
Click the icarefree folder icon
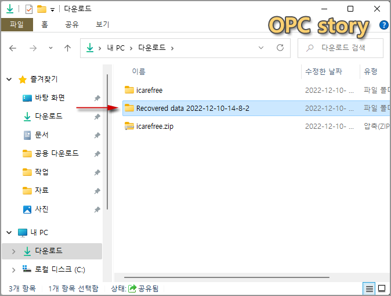pos(129,89)
